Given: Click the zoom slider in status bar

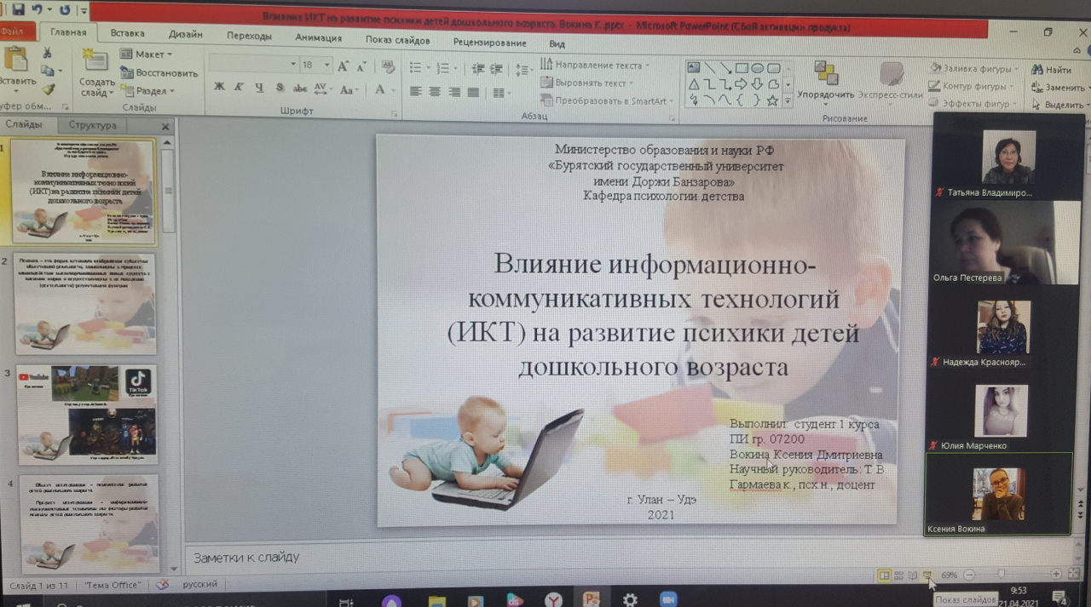Looking at the screenshot, I should point(1002,575).
